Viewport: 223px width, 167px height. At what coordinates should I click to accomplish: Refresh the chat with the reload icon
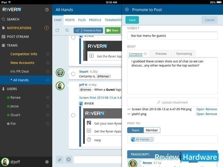point(57,30)
